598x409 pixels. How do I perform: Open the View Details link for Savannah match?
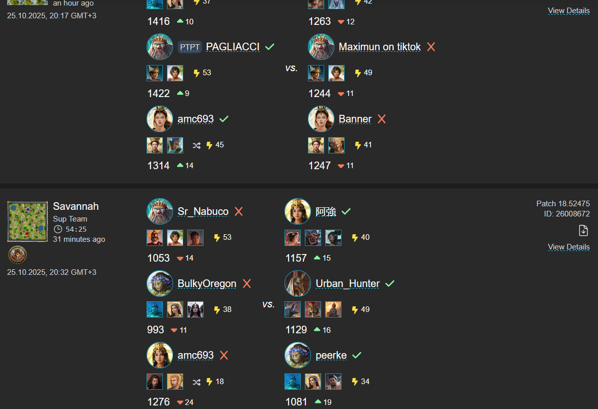pyautogui.click(x=568, y=247)
